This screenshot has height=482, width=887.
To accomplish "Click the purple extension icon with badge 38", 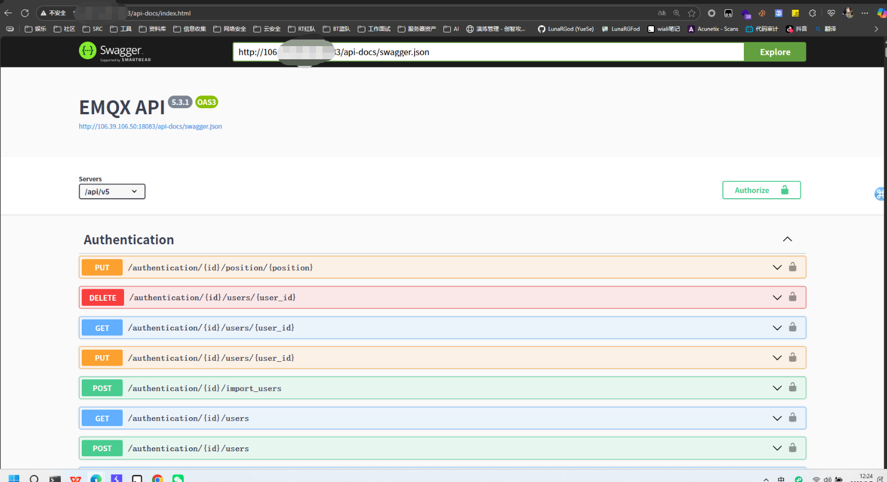I will click(x=746, y=14).
